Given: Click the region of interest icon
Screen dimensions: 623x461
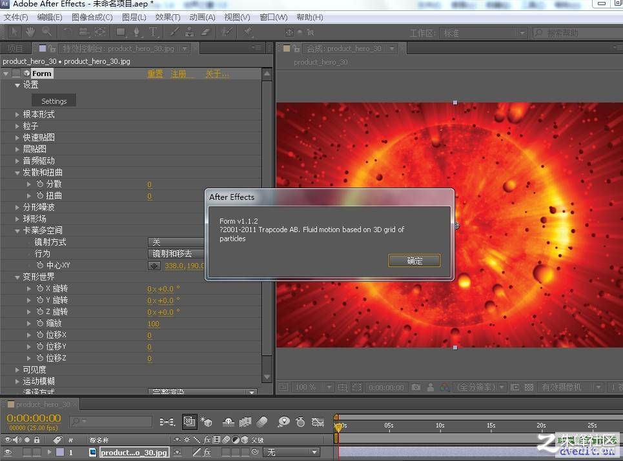Looking at the screenshot, I should (515, 387).
